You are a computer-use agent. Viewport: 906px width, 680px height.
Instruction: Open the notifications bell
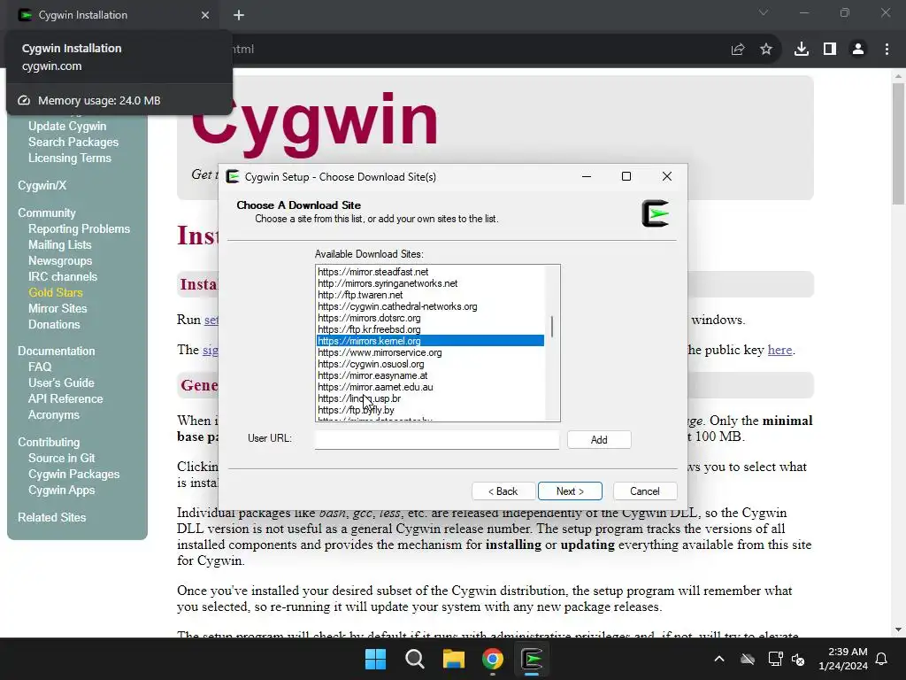882,659
